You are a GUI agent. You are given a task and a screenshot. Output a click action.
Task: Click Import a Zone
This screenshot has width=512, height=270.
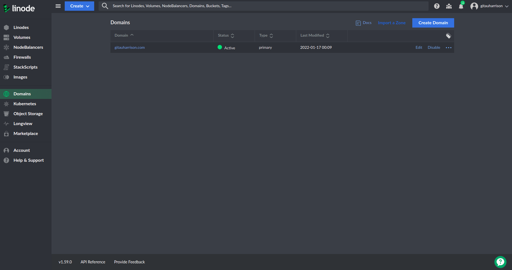(x=392, y=23)
